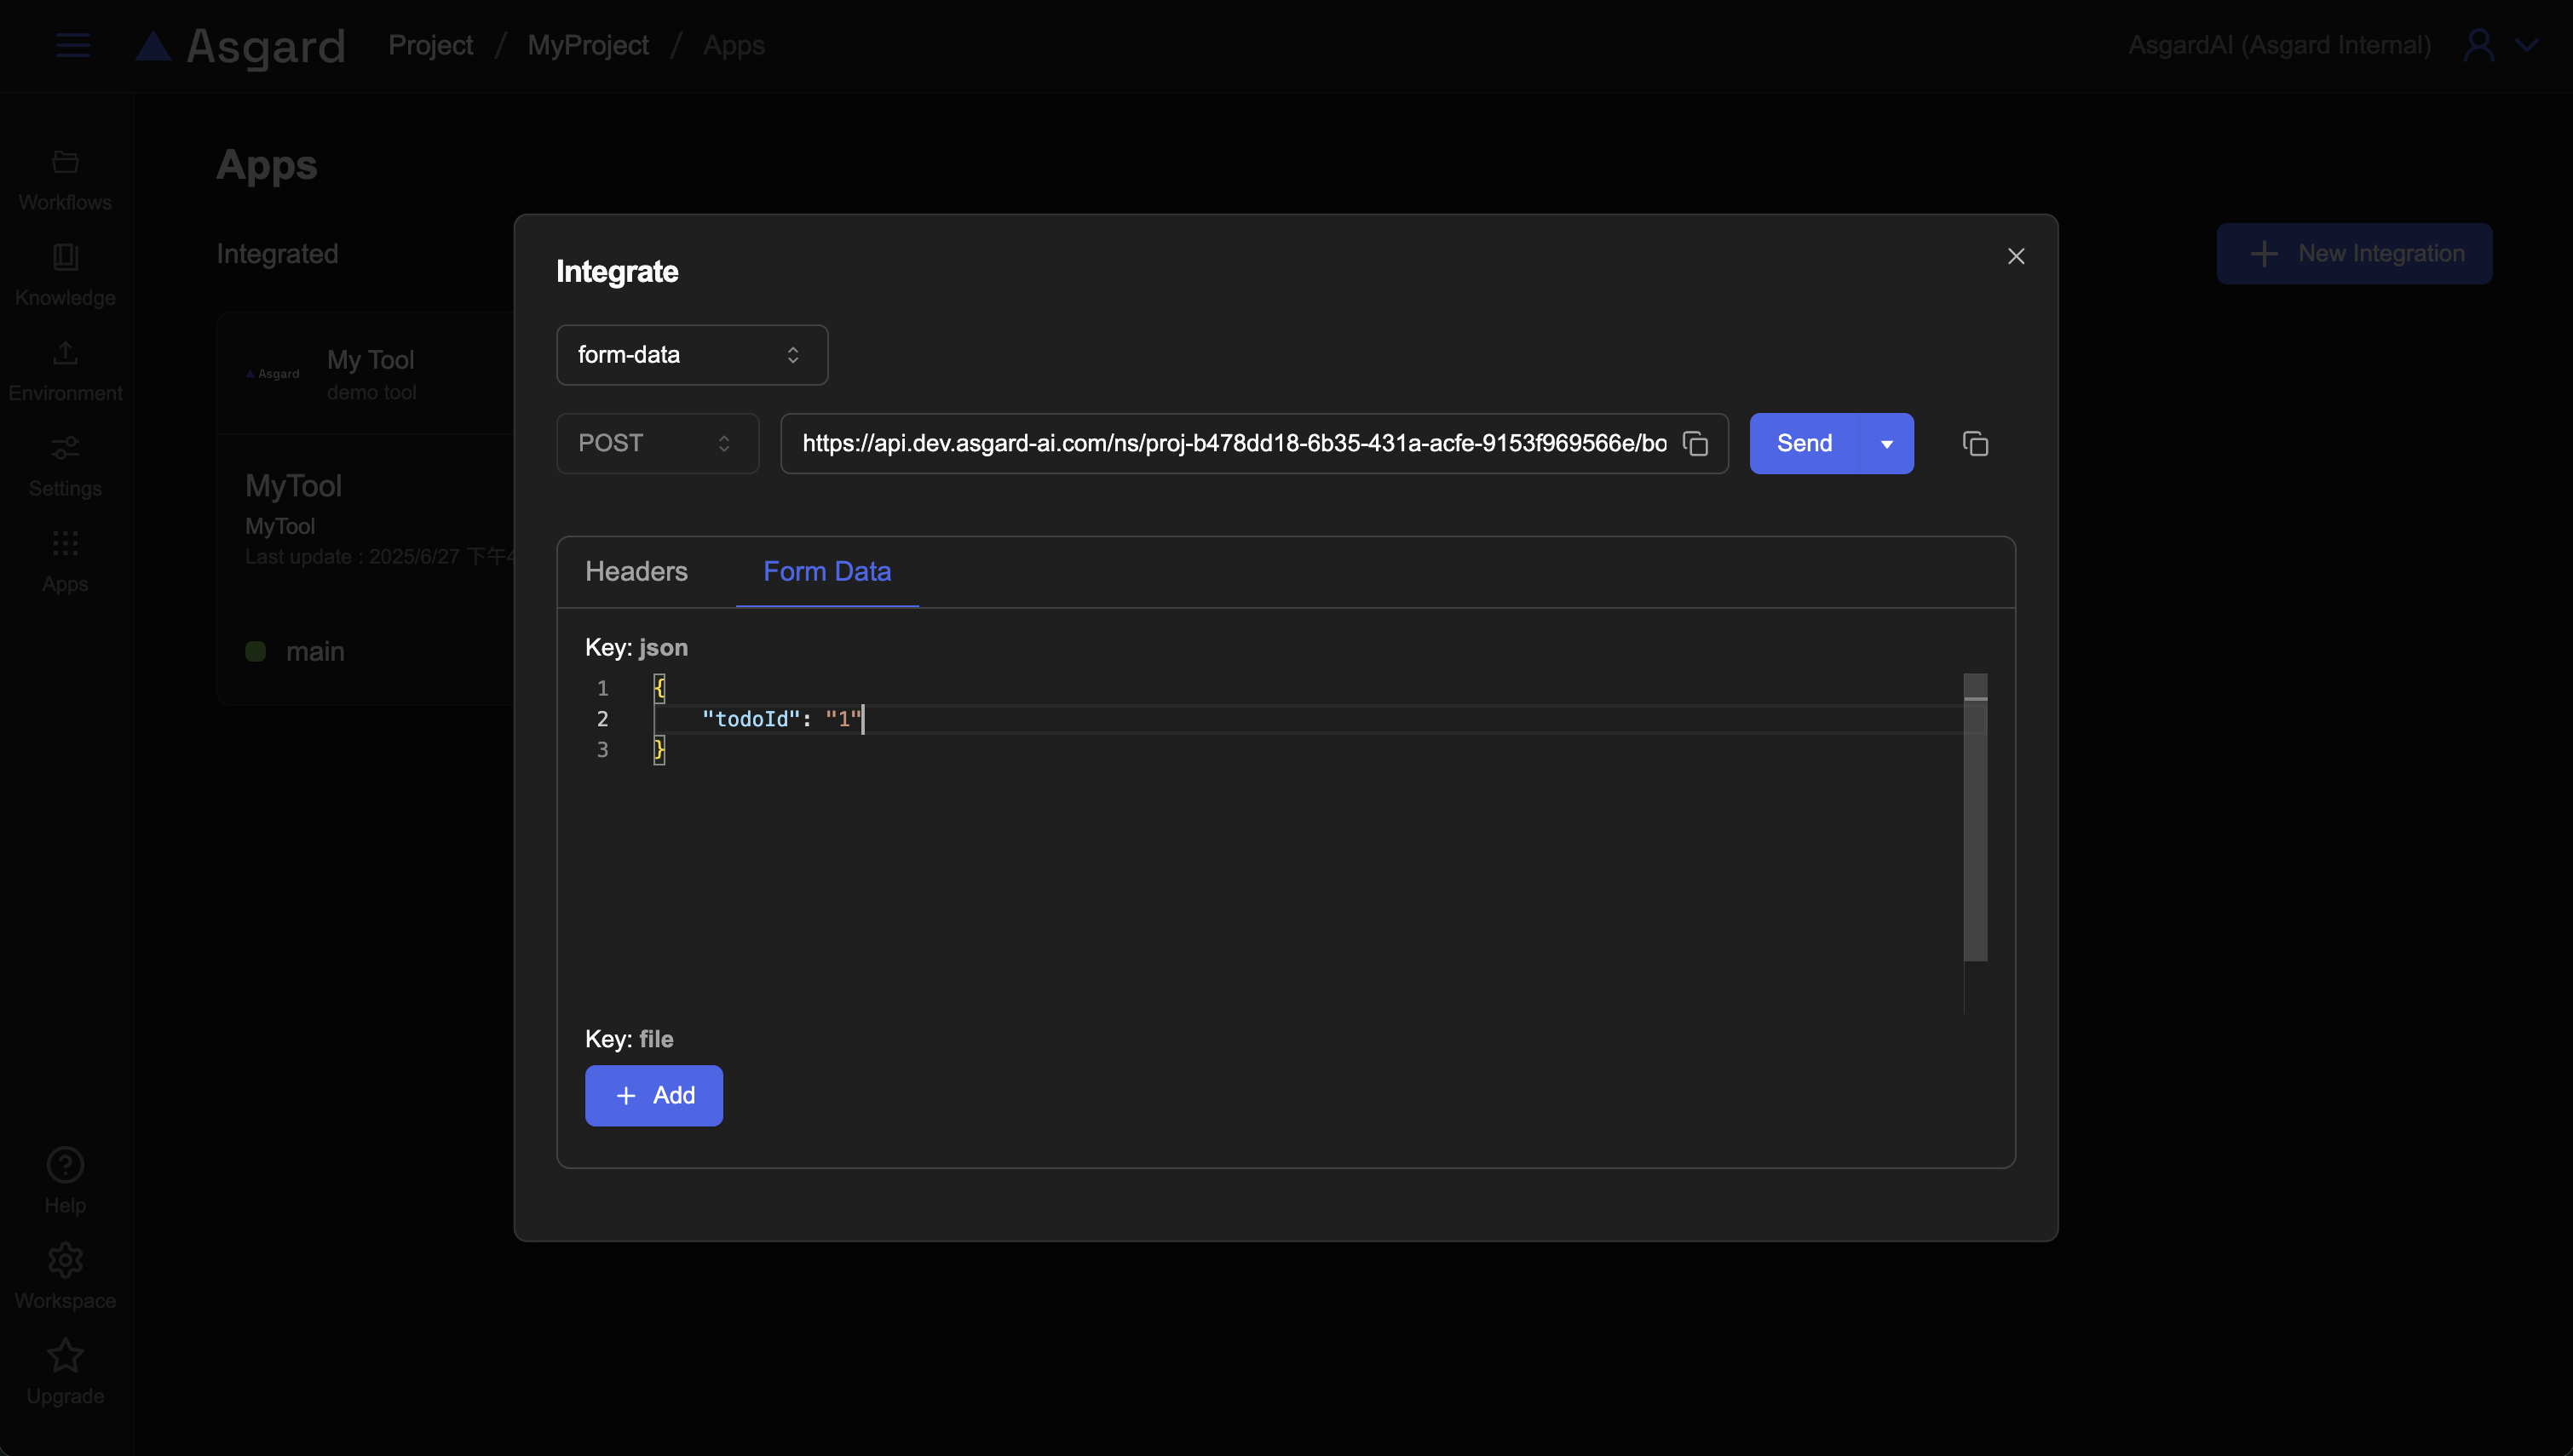
Task: Open the POST method dropdown
Action: (x=656, y=443)
